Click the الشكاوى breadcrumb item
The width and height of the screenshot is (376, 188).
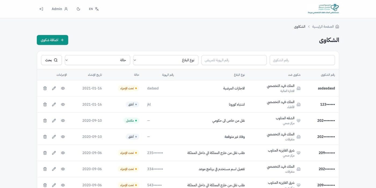300,27
